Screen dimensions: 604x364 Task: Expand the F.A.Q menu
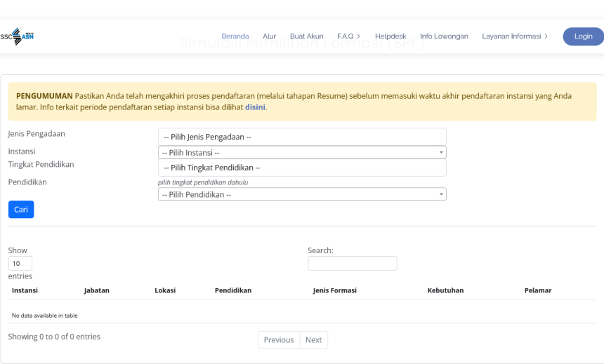click(348, 36)
